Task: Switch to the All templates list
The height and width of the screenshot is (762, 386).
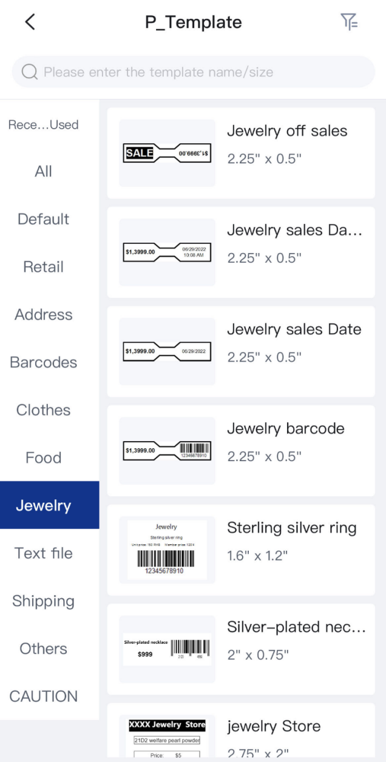Action: coord(42,172)
